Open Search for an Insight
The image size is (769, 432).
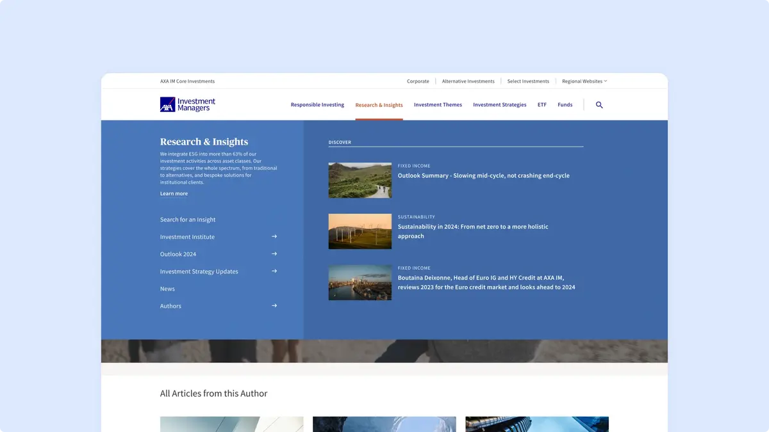tap(188, 220)
